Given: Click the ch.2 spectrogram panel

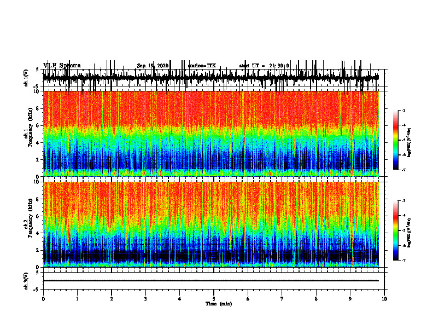Looking at the screenshot, I should tap(210, 224).
